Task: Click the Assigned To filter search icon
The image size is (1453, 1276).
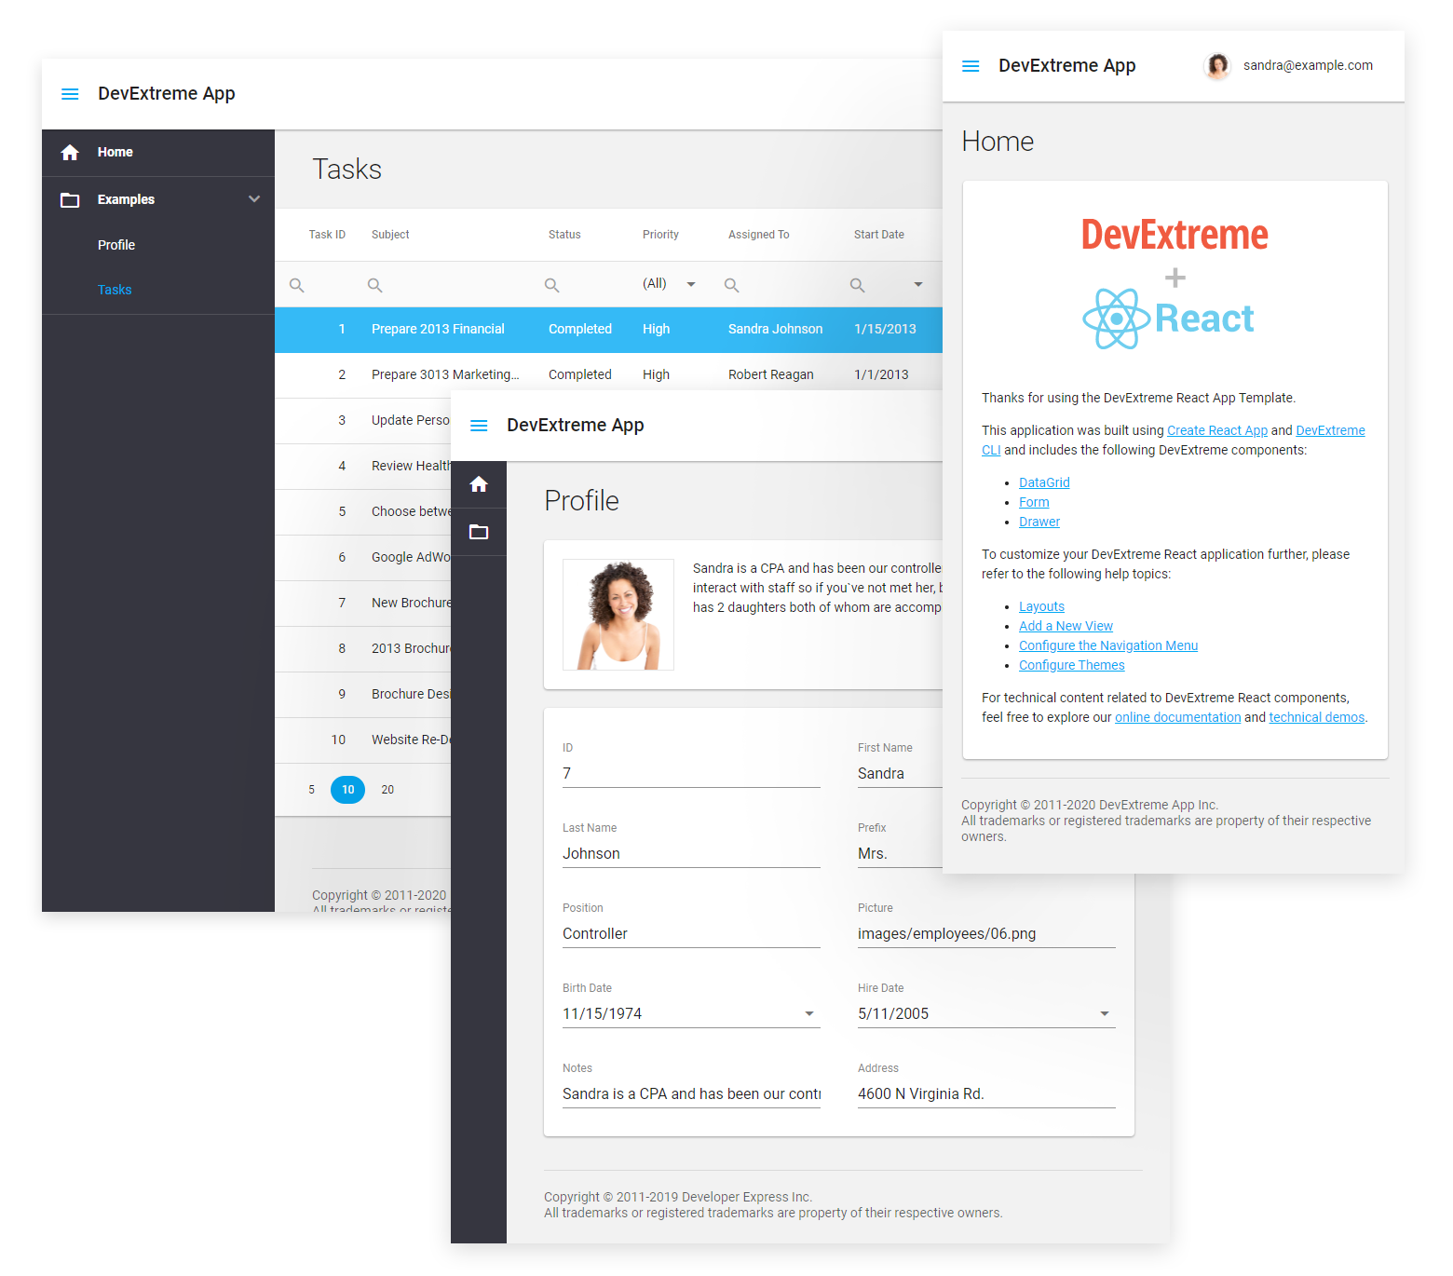Action: [x=732, y=285]
